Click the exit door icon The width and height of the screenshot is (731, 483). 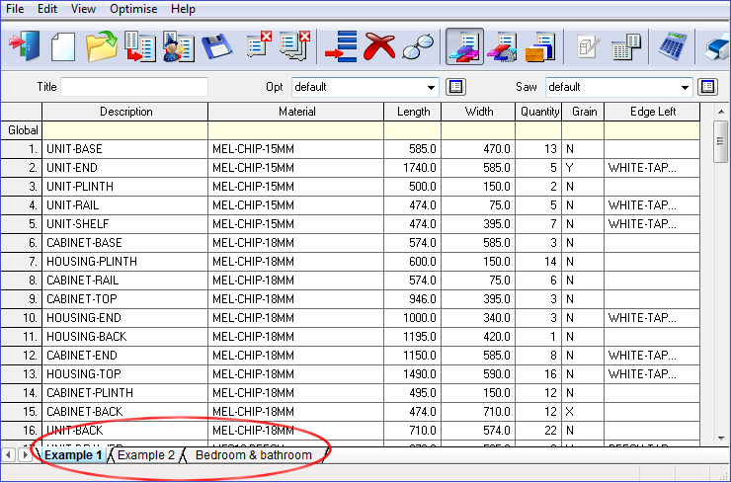click(24, 46)
